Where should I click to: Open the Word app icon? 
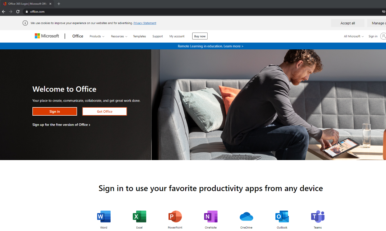click(104, 217)
